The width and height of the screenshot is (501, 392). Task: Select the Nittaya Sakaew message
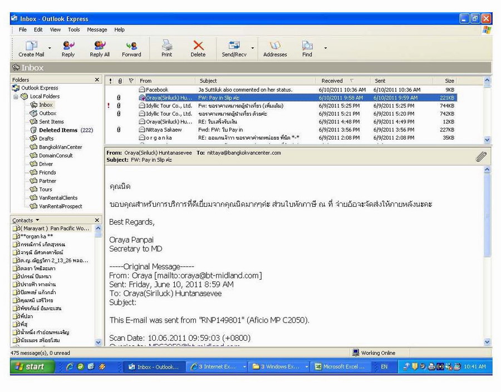pos(282,130)
